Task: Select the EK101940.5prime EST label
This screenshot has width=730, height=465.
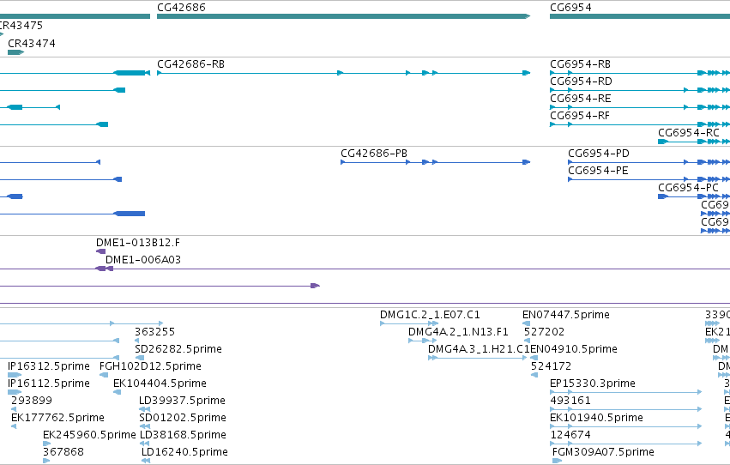Action: [596, 419]
